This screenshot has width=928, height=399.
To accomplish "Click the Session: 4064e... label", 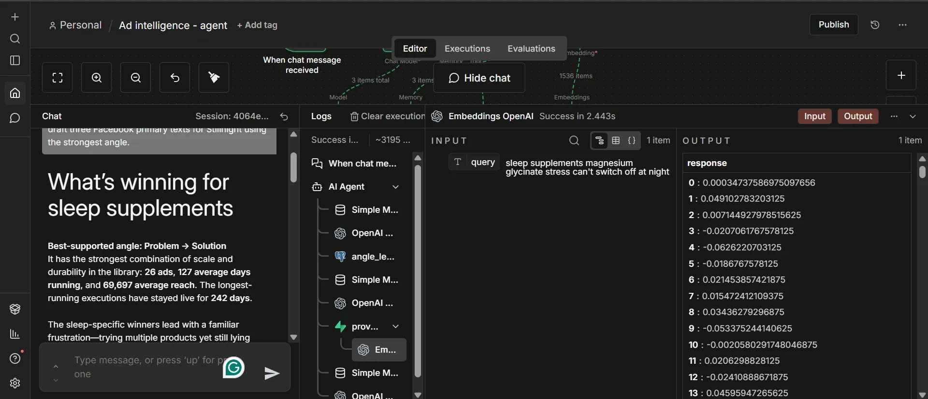I will (232, 116).
